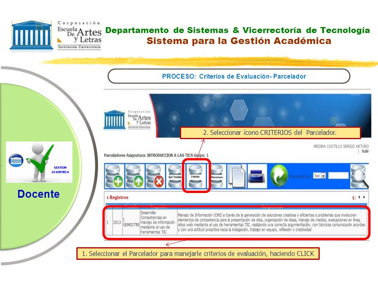Open the Dimensiones database icon

217,176
